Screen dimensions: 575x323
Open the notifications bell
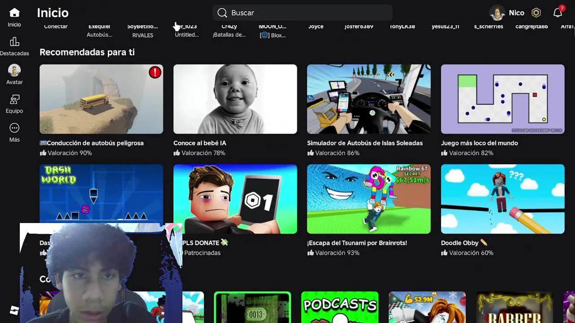tap(557, 13)
